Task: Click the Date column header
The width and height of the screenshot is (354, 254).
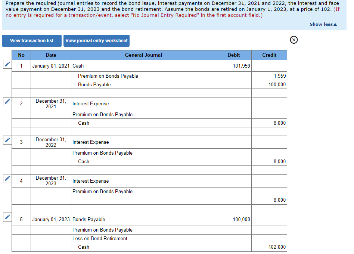Action: 51,55
